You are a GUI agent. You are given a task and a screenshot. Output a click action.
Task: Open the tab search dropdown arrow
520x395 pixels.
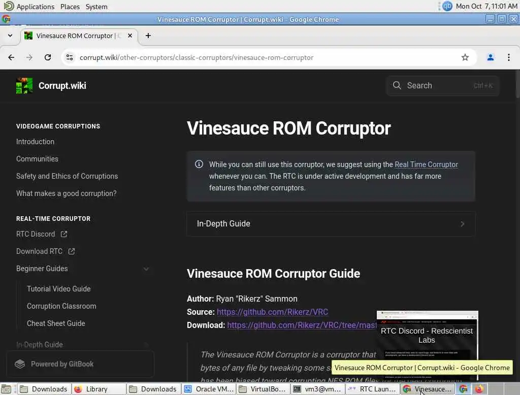coord(10,36)
